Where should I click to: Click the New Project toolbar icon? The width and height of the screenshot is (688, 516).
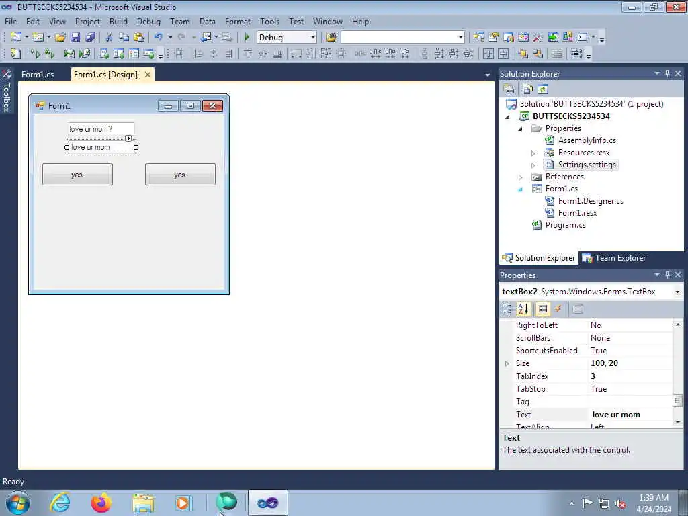point(16,38)
